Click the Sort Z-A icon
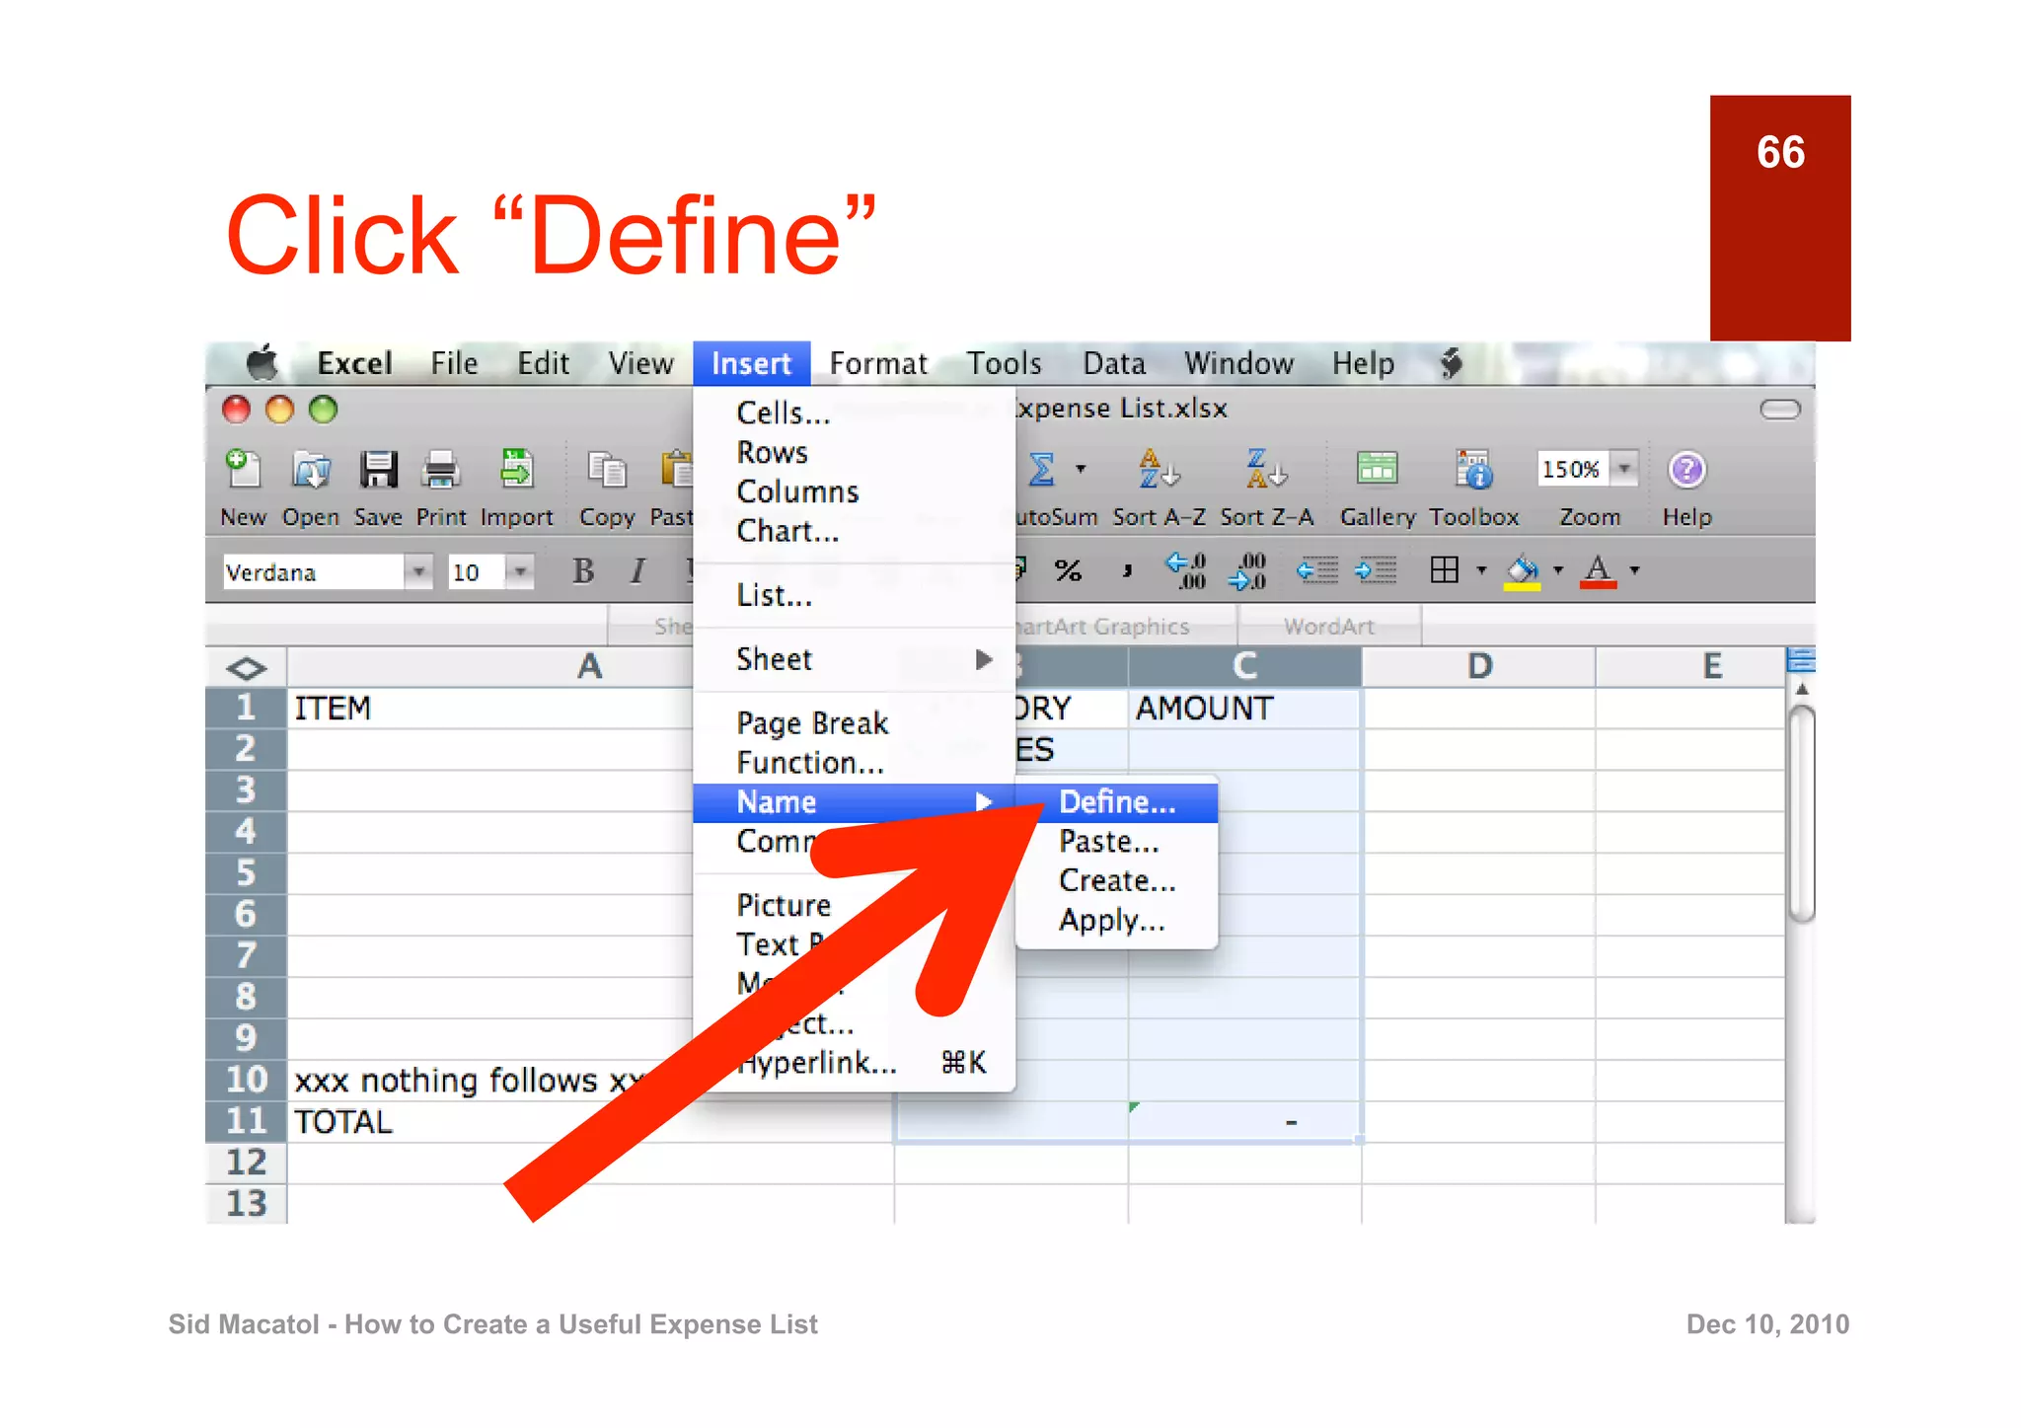This screenshot has height=1428, width=2021. [x=1266, y=469]
